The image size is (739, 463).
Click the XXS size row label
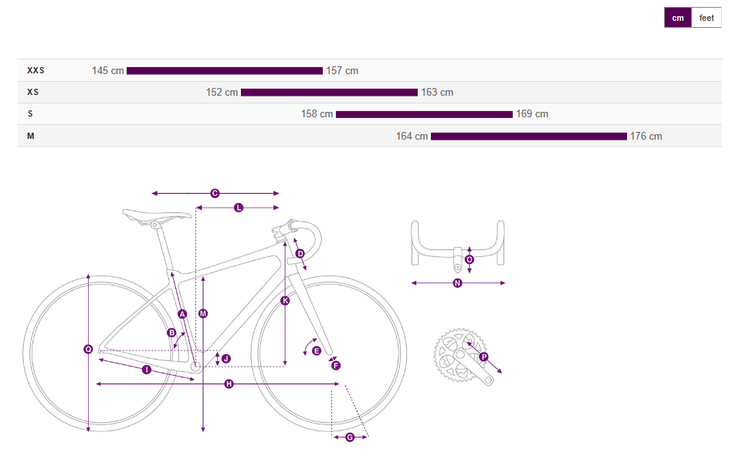tap(36, 70)
